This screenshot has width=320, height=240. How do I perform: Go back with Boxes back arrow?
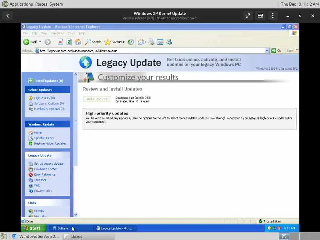pyautogui.click(x=8, y=16)
